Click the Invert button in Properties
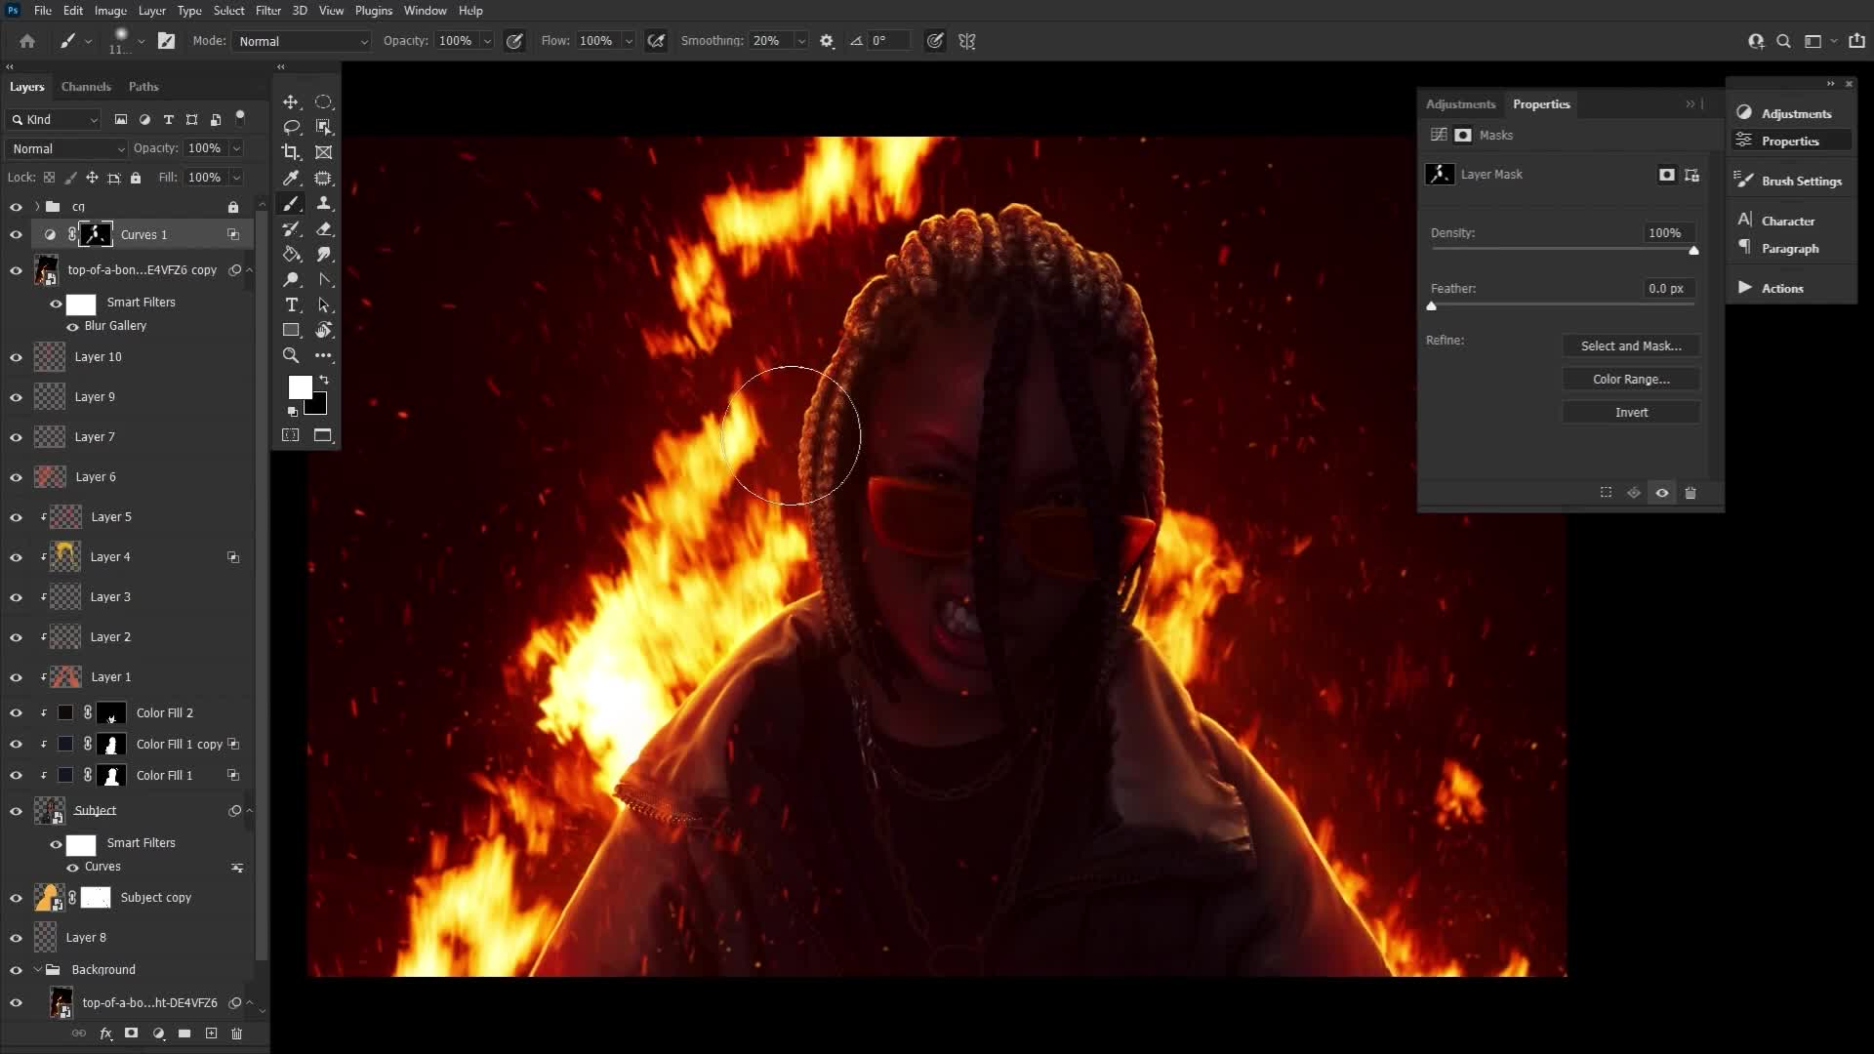The height and width of the screenshot is (1054, 1874). click(x=1630, y=412)
